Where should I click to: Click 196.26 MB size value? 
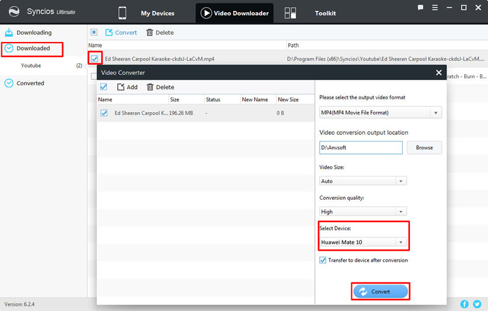point(181,113)
